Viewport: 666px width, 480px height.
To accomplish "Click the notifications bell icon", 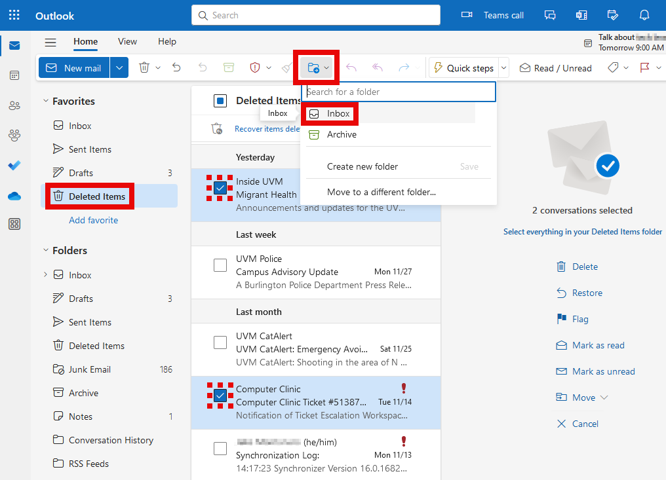I will coord(644,15).
